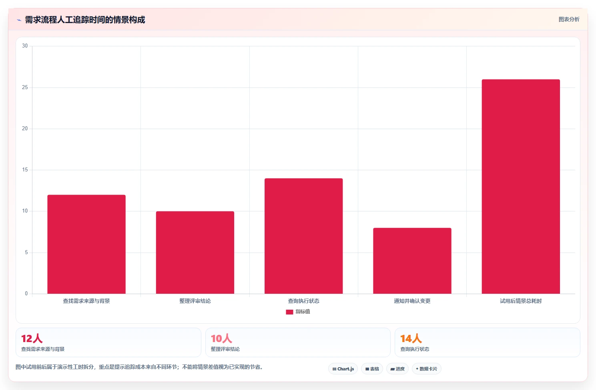The image size is (596, 390).
Task: Click the footnote text about 试用前后
Action: 139,367
